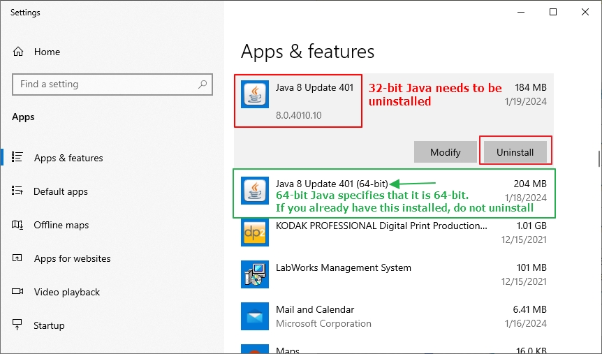Click Modify for Java 8 Update 401
This screenshot has width=602, height=354.
click(446, 152)
